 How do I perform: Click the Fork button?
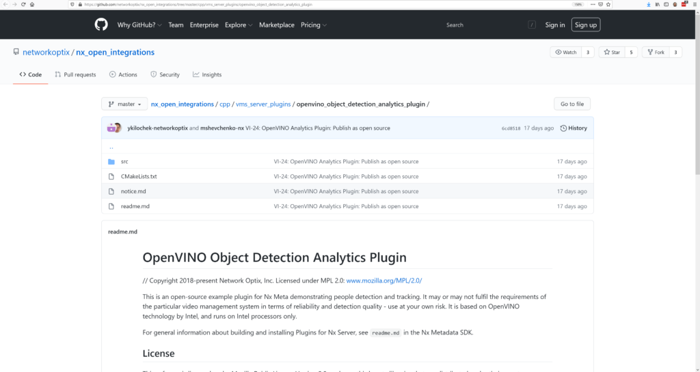[x=656, y=52]
